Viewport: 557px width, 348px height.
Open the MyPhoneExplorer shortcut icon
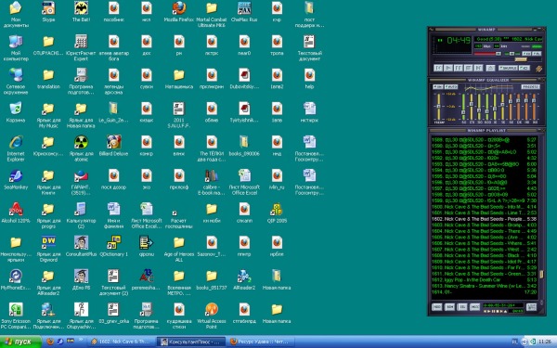tap(16, 279)
